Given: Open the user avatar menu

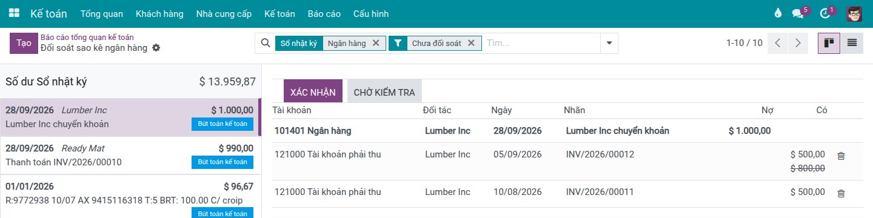Looking at the screenshot, I should pos(854,13).
